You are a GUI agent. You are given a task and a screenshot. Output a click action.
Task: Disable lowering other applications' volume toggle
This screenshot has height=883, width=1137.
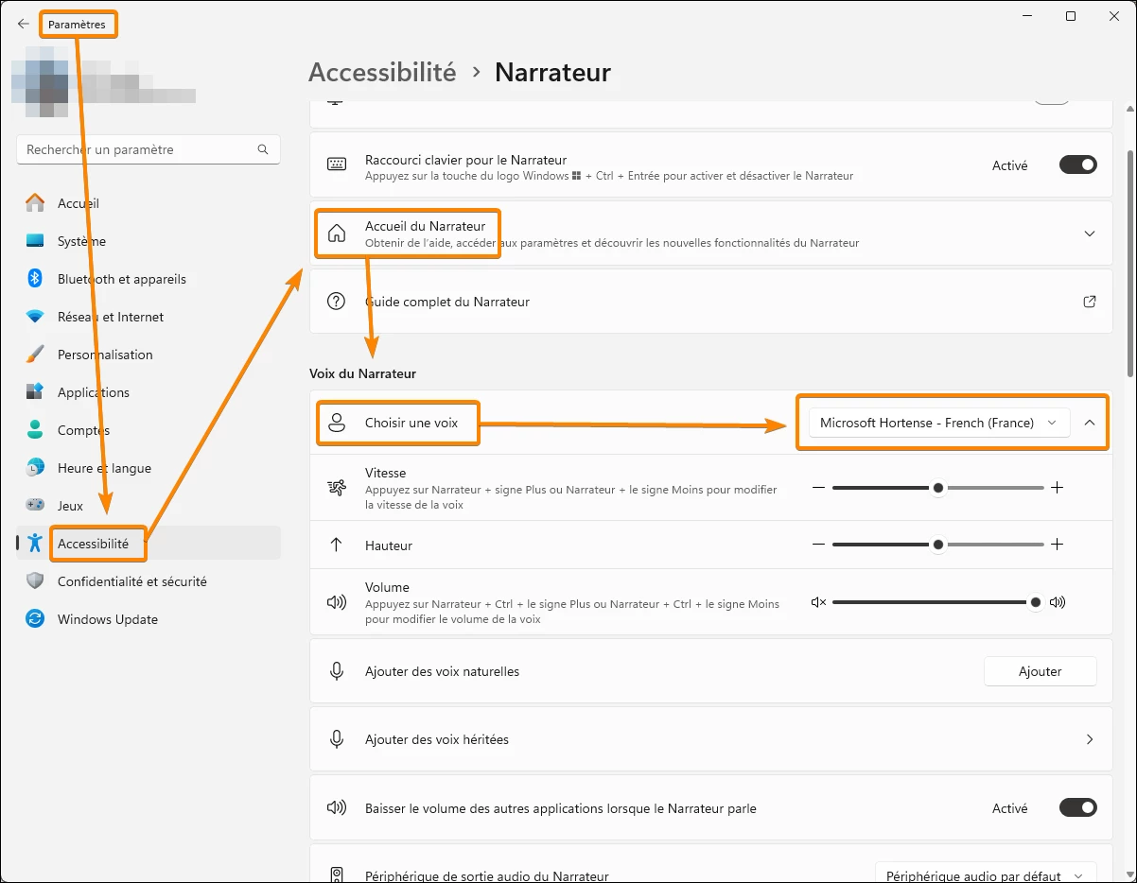1077,808
